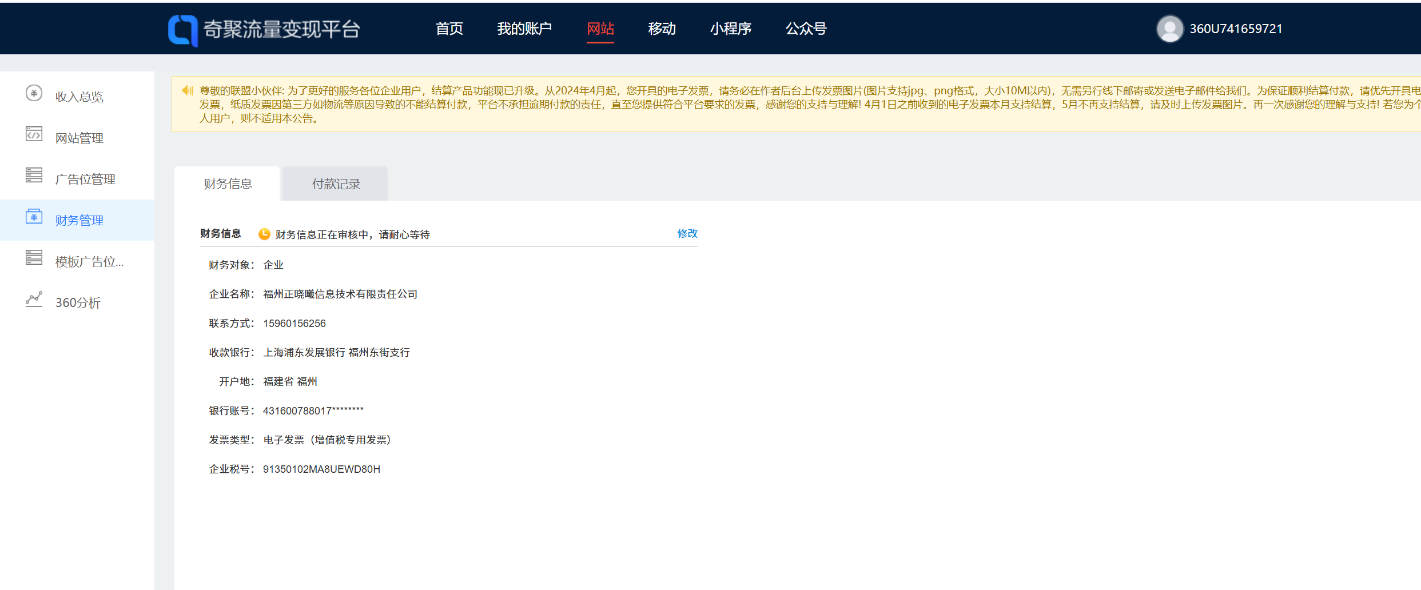Click the 广告位管理 stacked rows icon
The image size is (1421, 590).
(34, 176)
